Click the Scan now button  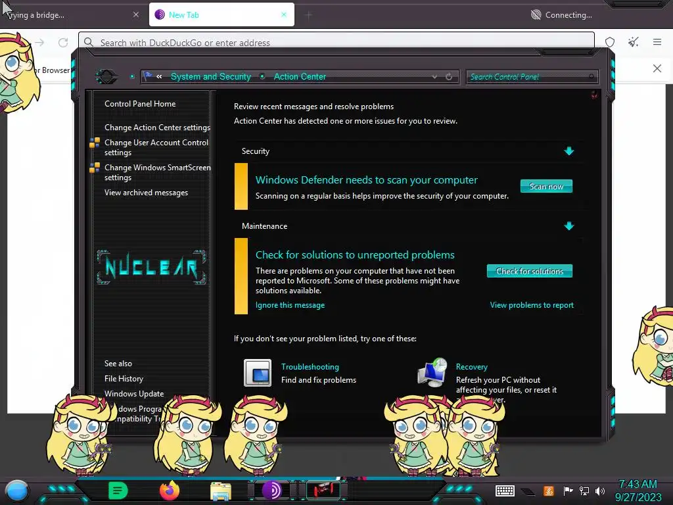546,186
